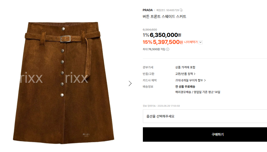The image size is (267, 152).
Task: Click the chevron after 교환/반품 정책
Action: (194, 74)
